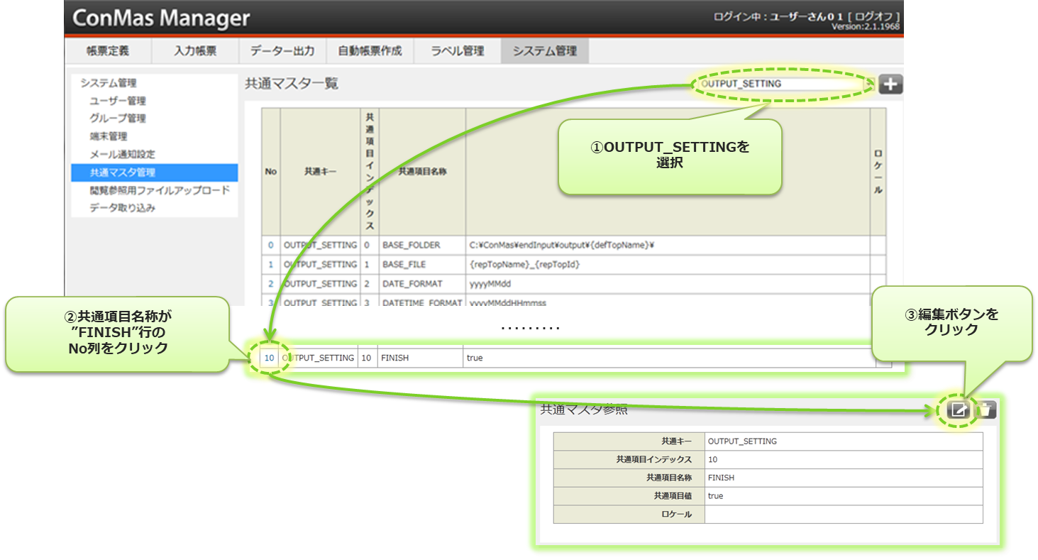The width and height of the screenshot is (1038, 560).
Task: Open the データー出力 tab
Action: click(282, 51)
